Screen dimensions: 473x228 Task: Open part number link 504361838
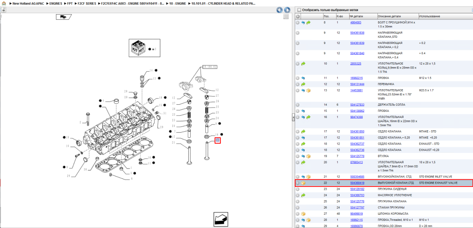tap(357, 33)
